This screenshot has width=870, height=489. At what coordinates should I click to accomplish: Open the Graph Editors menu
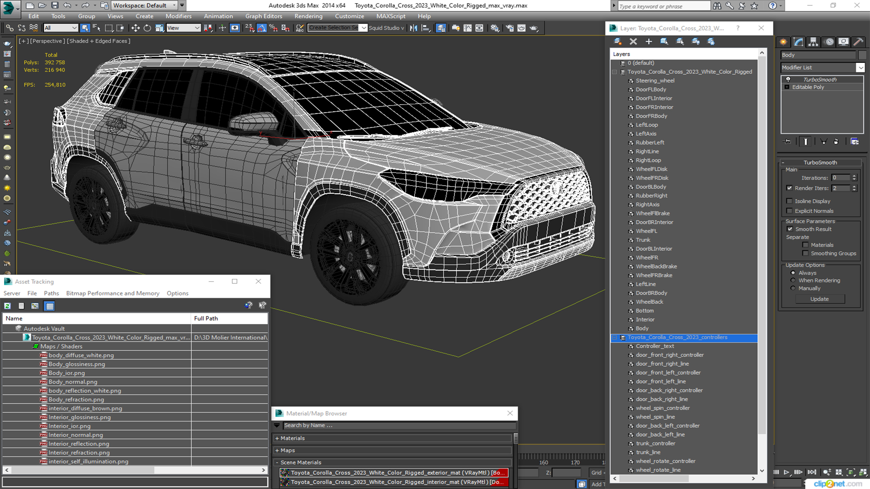pos(264,16)
